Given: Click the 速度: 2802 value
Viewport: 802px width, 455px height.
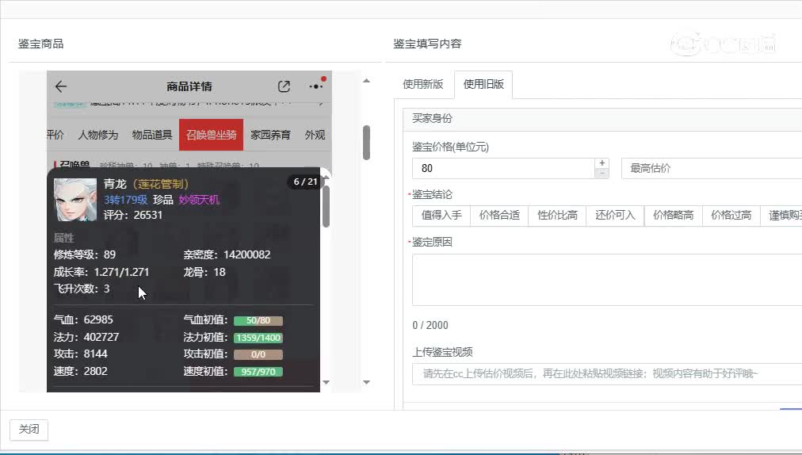Looking at the screenshot, I should [81, 371].
